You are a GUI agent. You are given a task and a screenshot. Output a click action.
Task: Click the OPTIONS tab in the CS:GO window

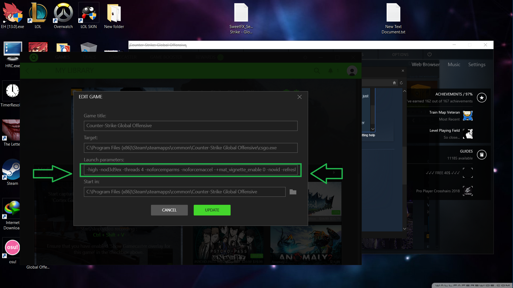400,55
